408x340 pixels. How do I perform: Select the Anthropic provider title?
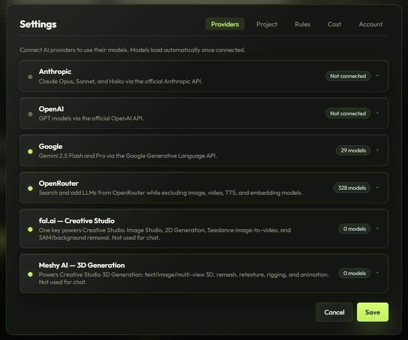point(55,71)
